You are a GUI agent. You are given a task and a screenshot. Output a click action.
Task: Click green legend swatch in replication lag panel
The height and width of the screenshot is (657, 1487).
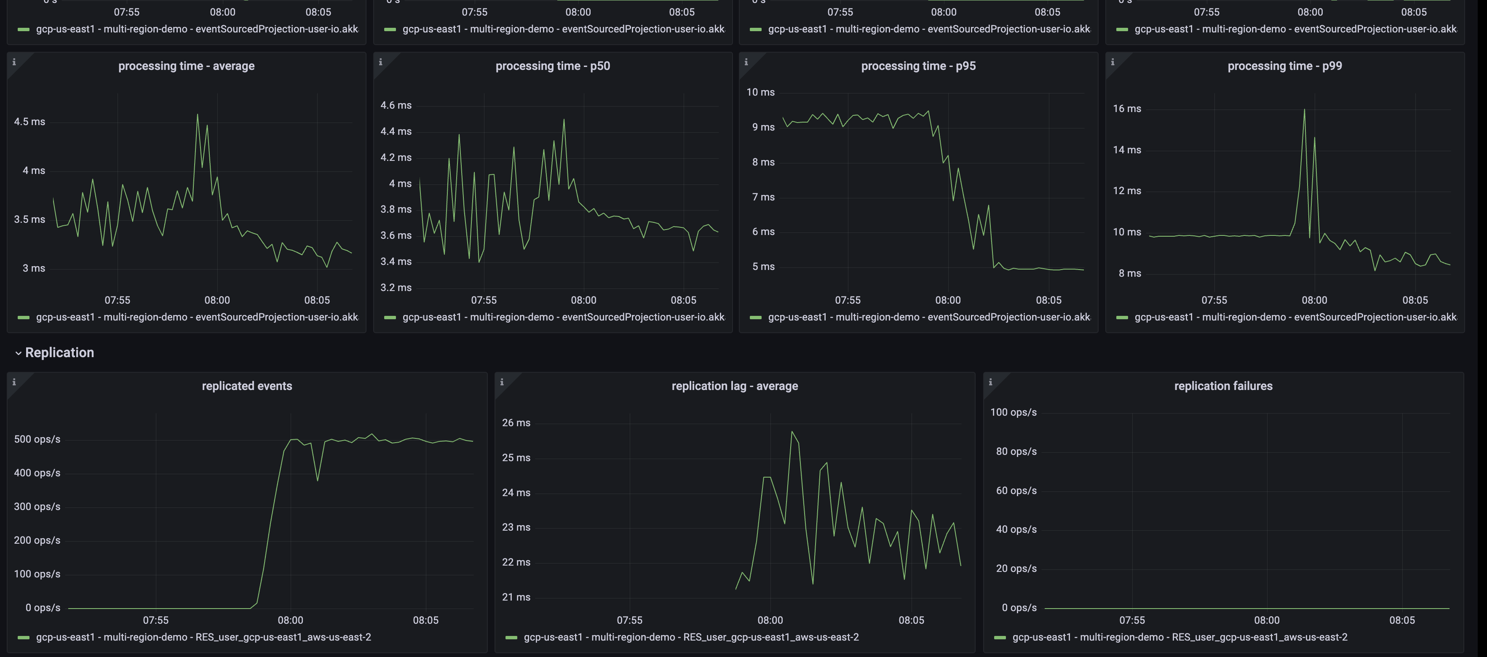pyautogui.click(x=511, y=637)
